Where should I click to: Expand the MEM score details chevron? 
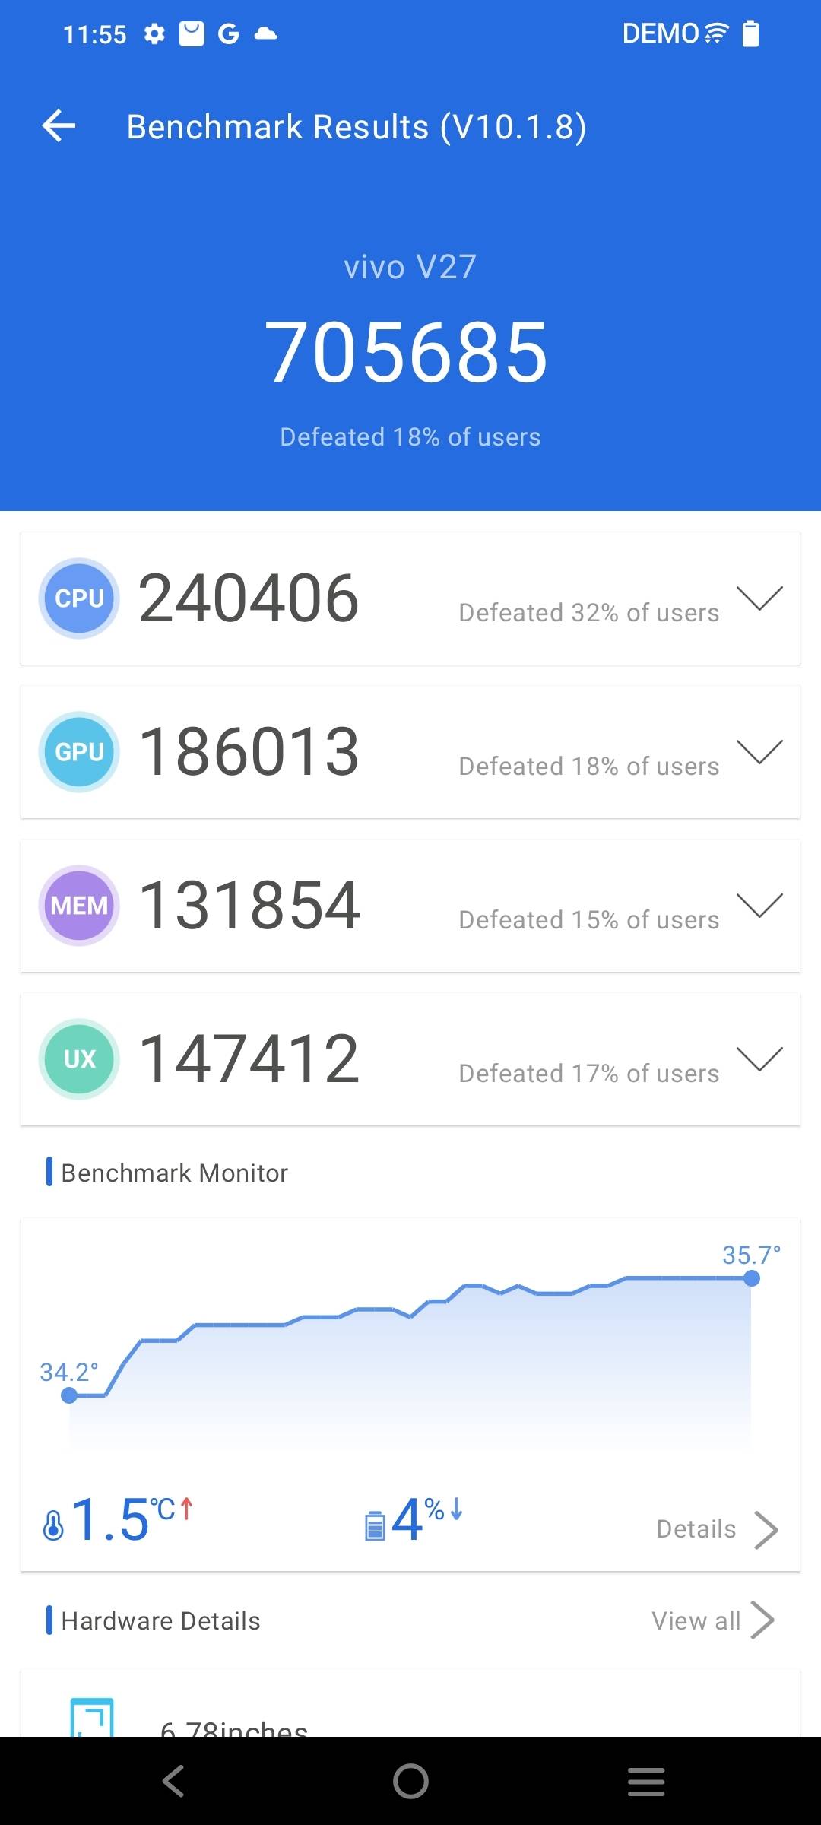pos(759,906)
